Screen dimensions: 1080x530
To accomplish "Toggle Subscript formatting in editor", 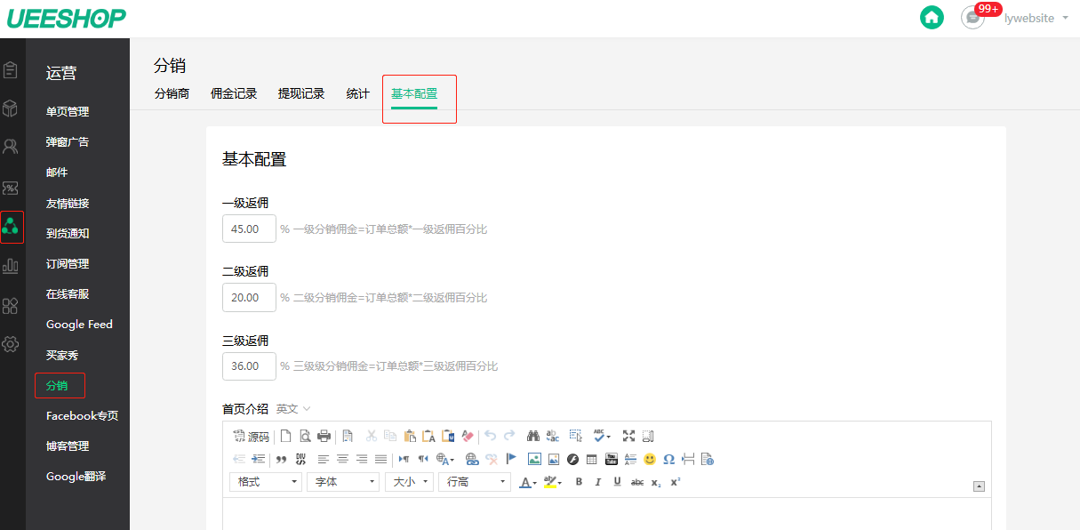I will click(656, 482).
